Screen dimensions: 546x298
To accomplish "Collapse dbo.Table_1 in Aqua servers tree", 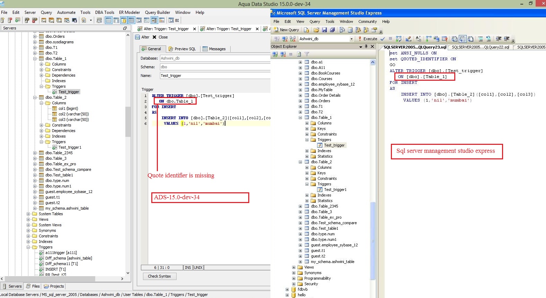I will [x=35, y=59].
